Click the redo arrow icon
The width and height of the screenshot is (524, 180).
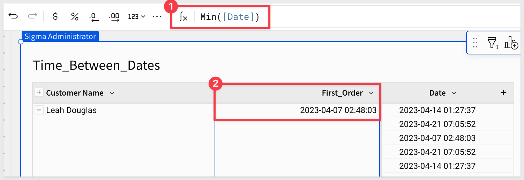32,16
